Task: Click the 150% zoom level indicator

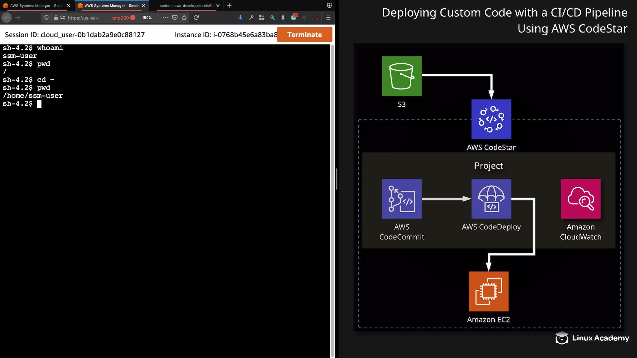Action: coord(147,18)
